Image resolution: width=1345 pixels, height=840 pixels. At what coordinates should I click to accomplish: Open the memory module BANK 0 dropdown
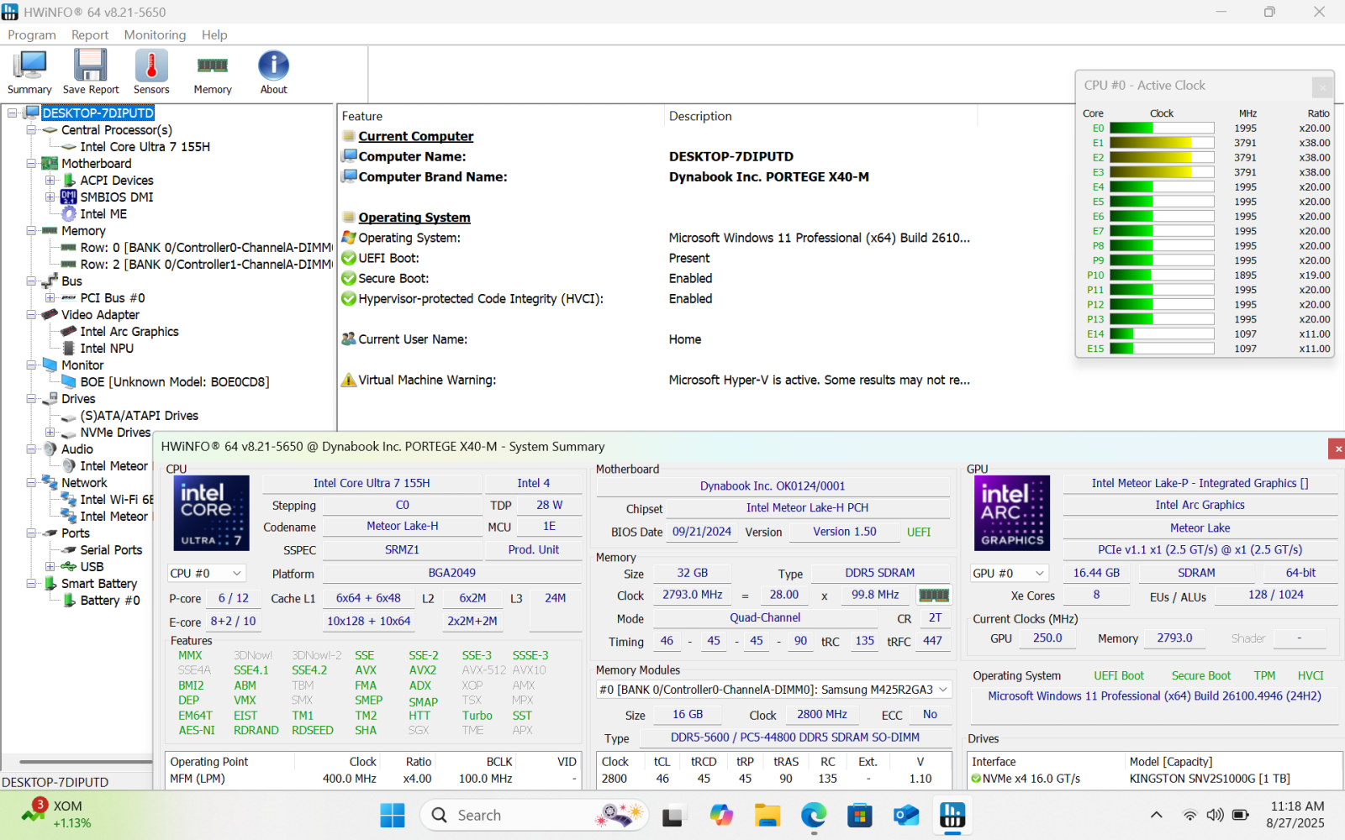[x=773, y=690]
